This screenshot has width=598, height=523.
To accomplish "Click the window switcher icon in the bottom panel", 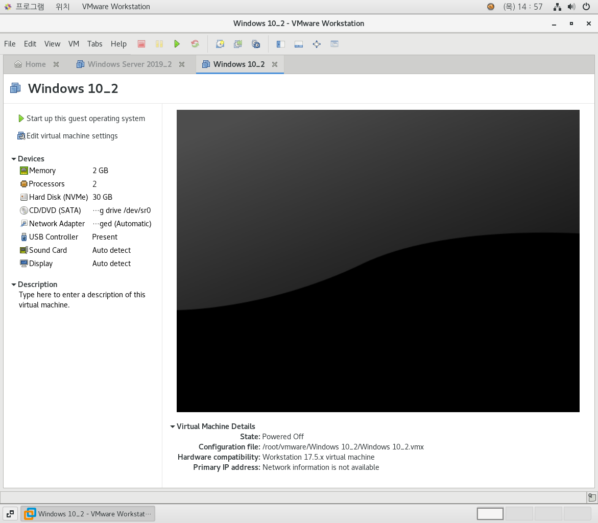I will (10, 513).
